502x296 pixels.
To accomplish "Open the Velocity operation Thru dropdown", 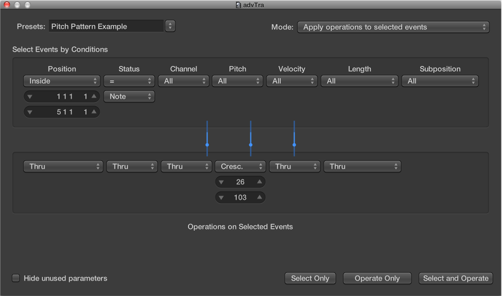I will (295, 166).
